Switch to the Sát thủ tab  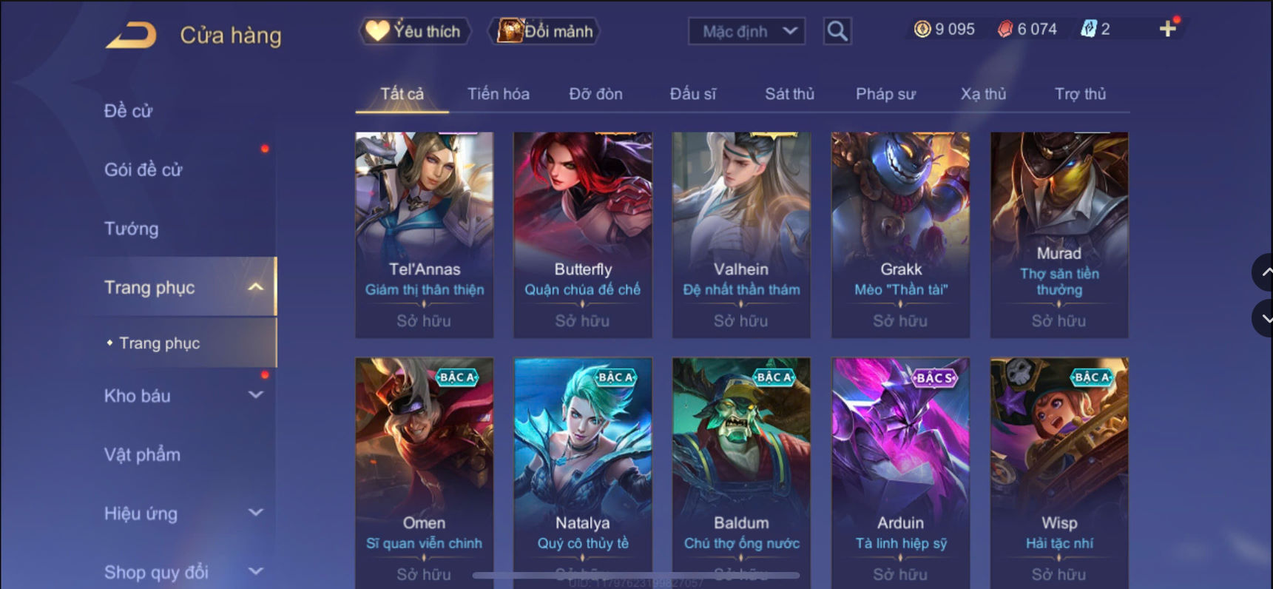point(789,94)
